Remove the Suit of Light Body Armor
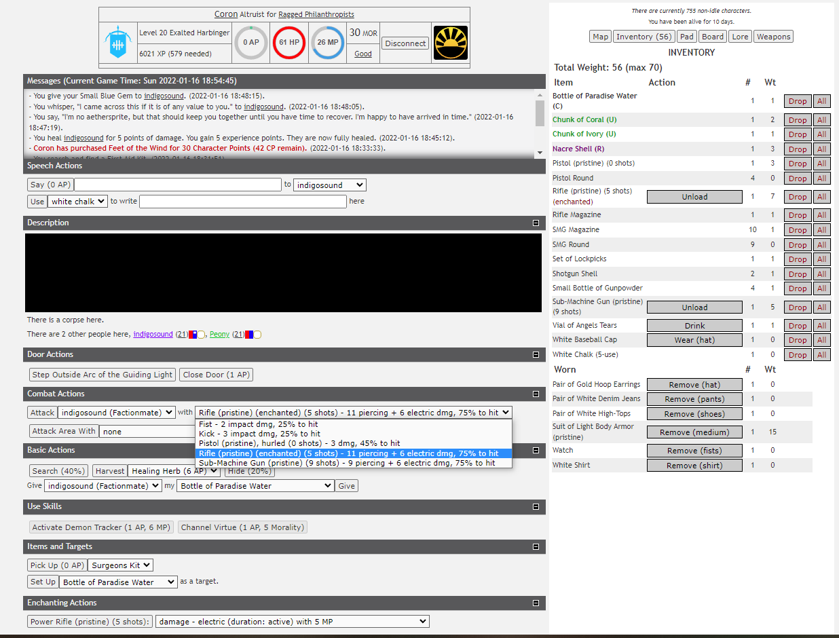This screenshot has width=839, height=638. (694, 432)
